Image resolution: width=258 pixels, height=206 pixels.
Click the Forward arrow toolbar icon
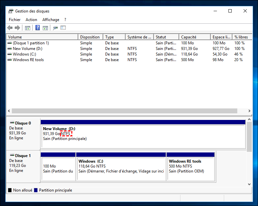pyautogui.click(x=17, y=28)
